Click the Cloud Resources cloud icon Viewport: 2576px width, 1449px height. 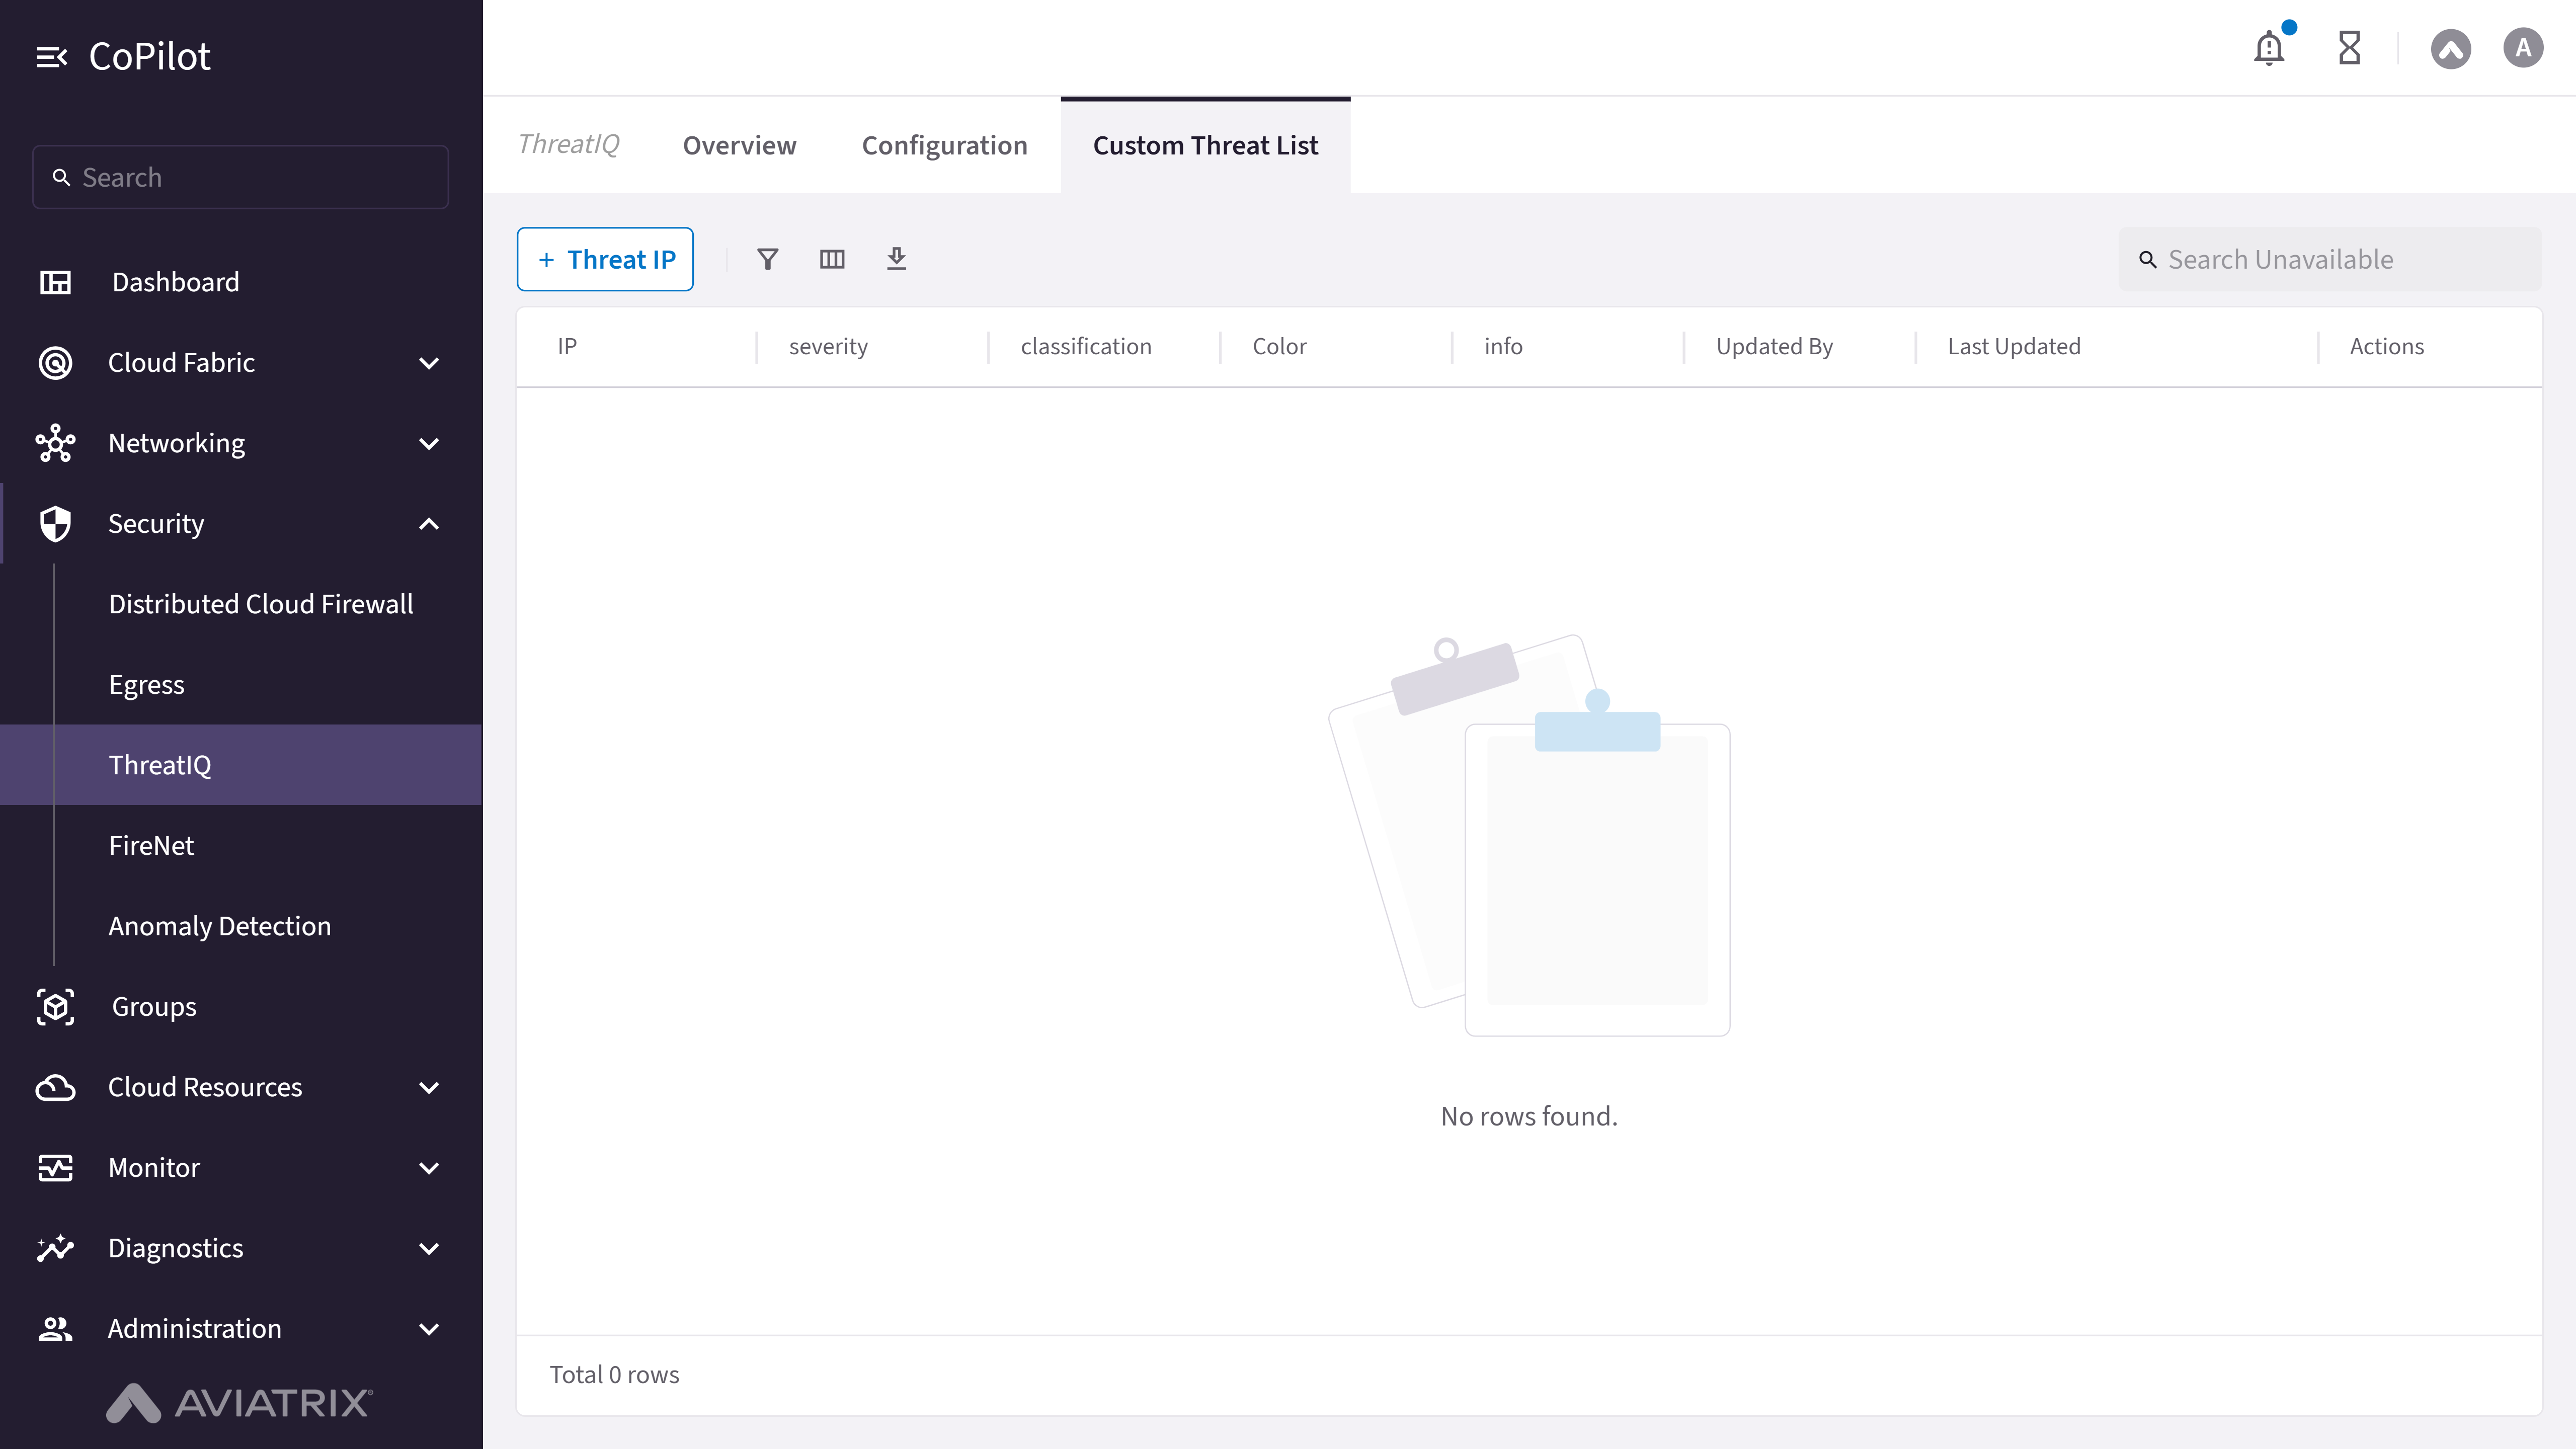tap(55, 1087)
